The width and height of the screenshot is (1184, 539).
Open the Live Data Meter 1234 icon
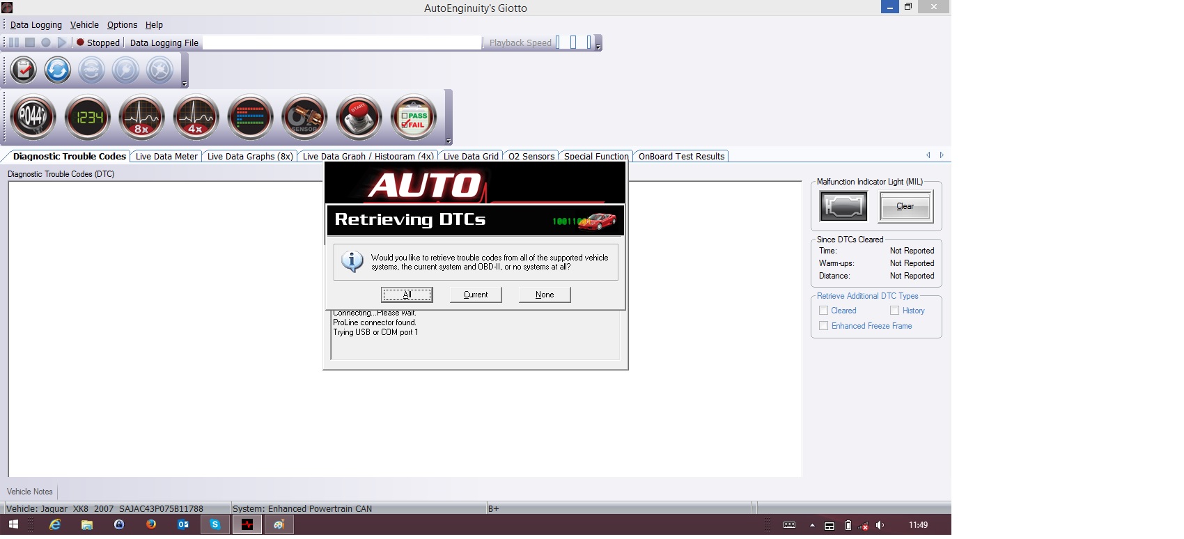[x=88, y=117]
